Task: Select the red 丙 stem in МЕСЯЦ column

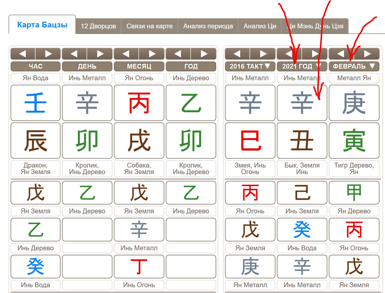Action: (139, 103)
